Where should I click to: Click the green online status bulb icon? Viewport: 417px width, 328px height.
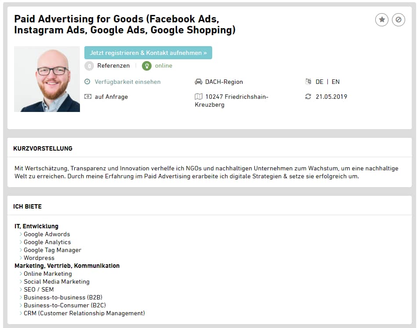(x=146, y=66)
